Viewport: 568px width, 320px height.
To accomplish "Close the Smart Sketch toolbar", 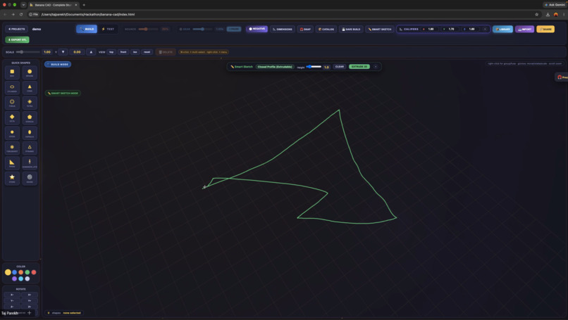I will pyautogui.click(x=376, y=67).
